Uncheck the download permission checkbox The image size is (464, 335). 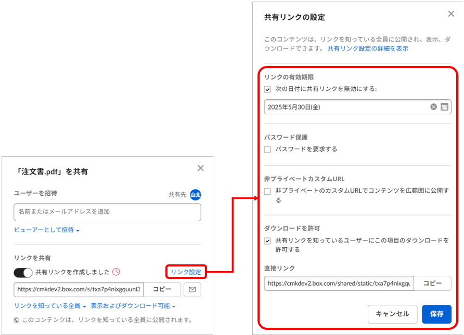[268, 241]
